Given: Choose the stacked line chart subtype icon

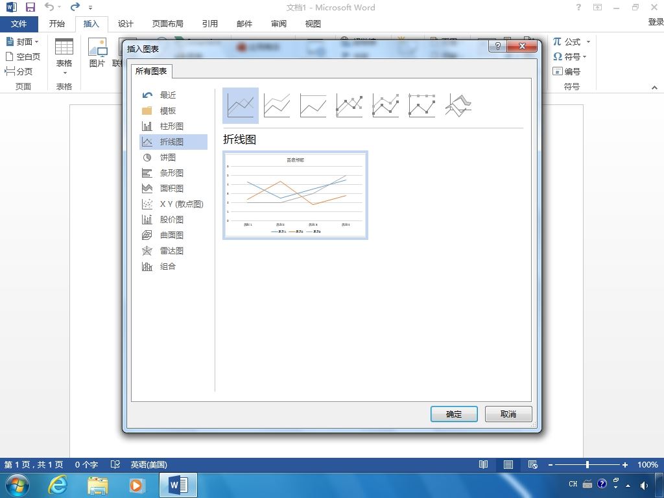Looking at the screenshot, I should coord(276,106).
